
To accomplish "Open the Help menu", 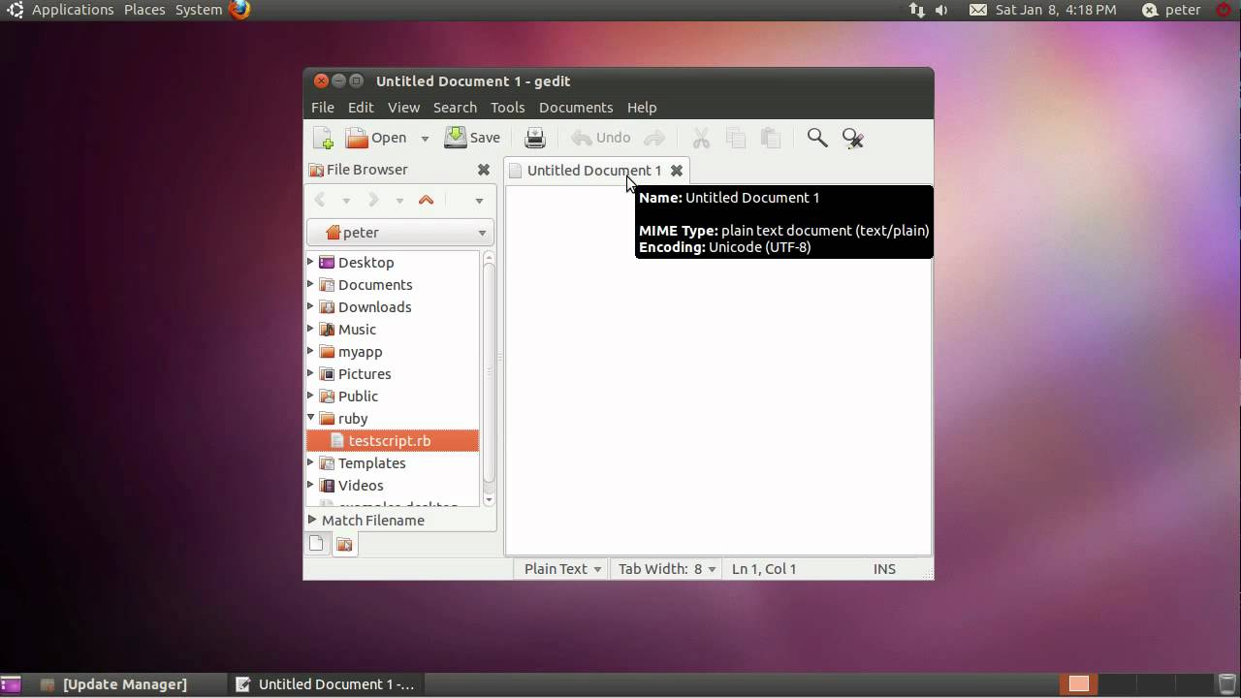I will click(x=642, y=108).
